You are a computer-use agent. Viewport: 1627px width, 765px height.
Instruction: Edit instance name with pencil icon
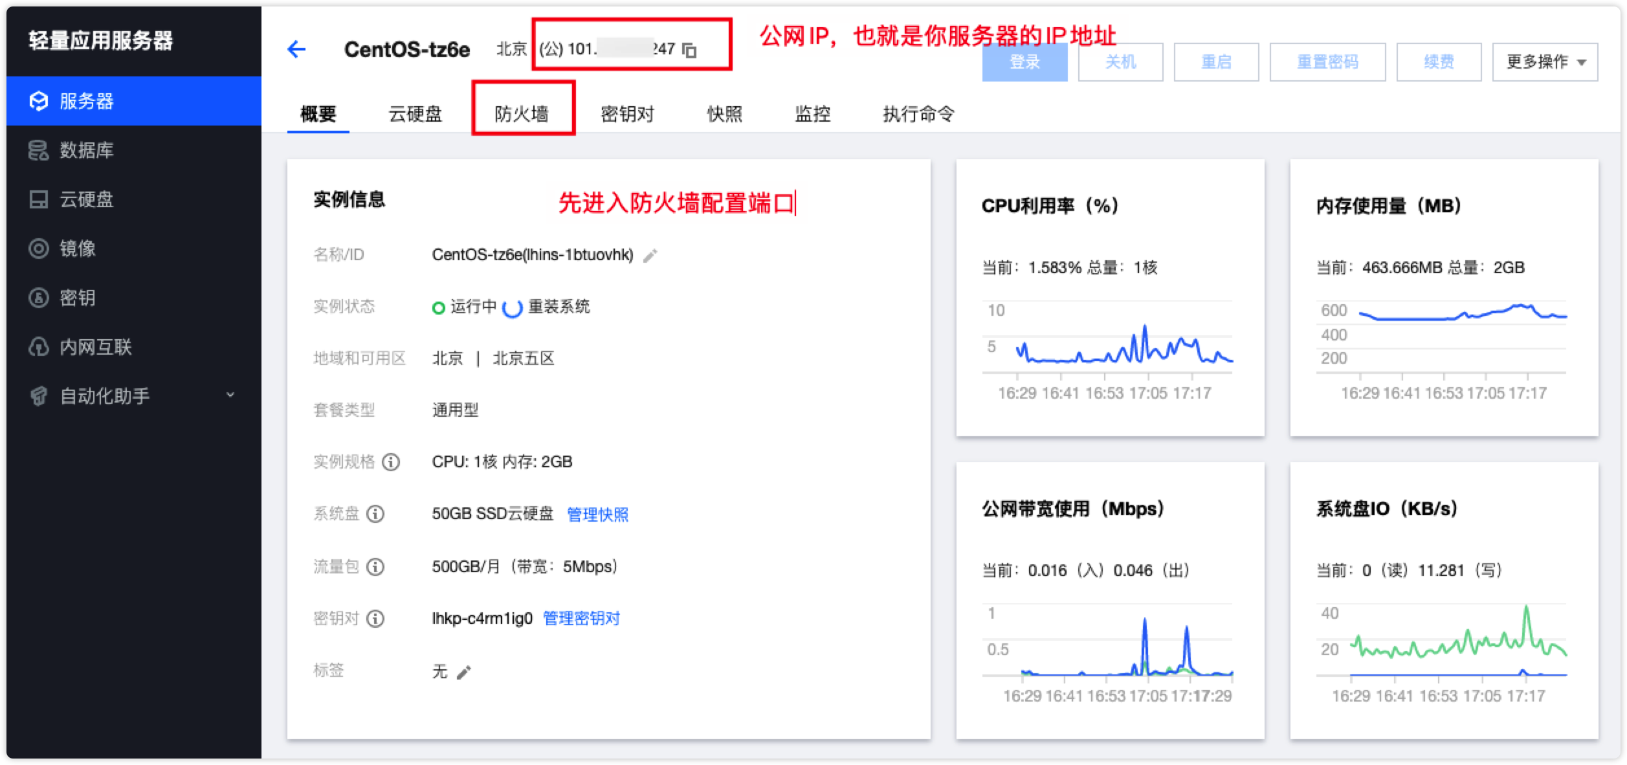650,256
